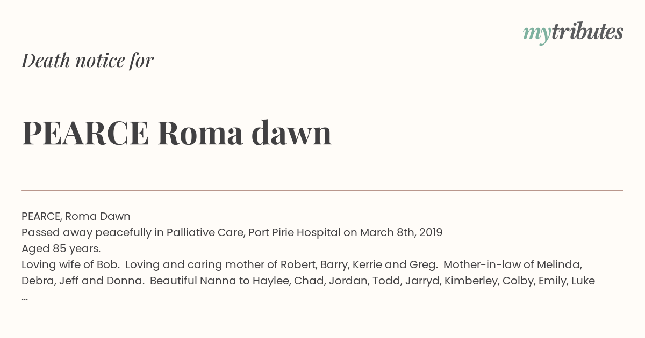Click the name "Haylee" in the notice
645x338 pixels.
point(271,281)
